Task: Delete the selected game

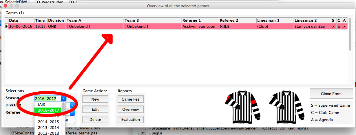Action: click(95, 119)
